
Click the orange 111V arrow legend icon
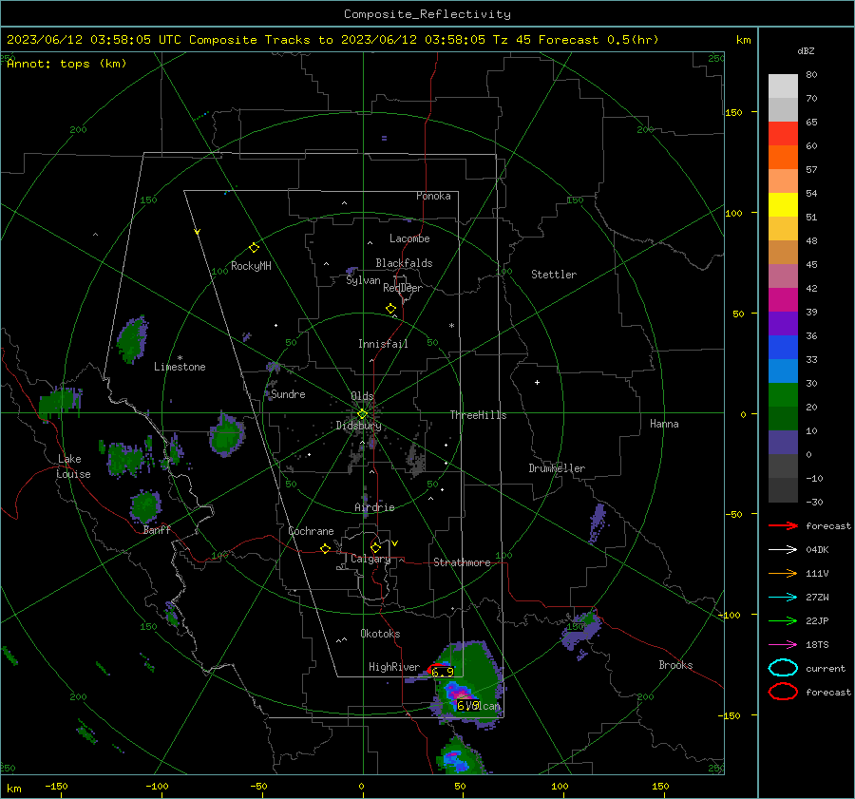coord(783,573)
